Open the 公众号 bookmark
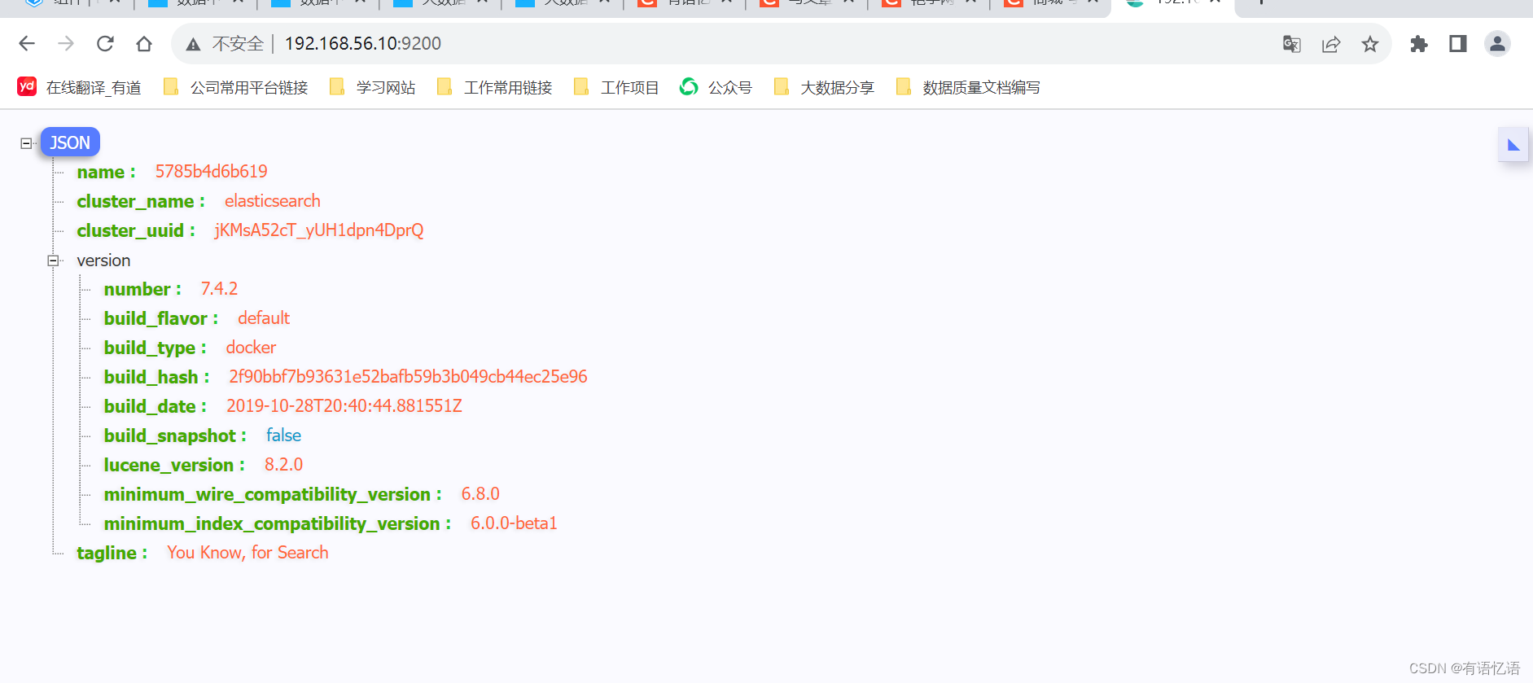This screenshot has height=683, width=1533. click(x=716, y=87)
